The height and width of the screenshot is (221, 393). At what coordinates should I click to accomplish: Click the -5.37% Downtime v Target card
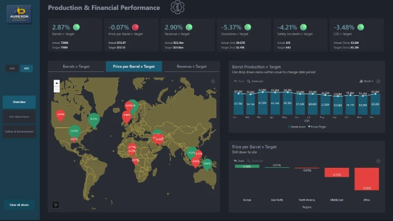pos(244,35)
